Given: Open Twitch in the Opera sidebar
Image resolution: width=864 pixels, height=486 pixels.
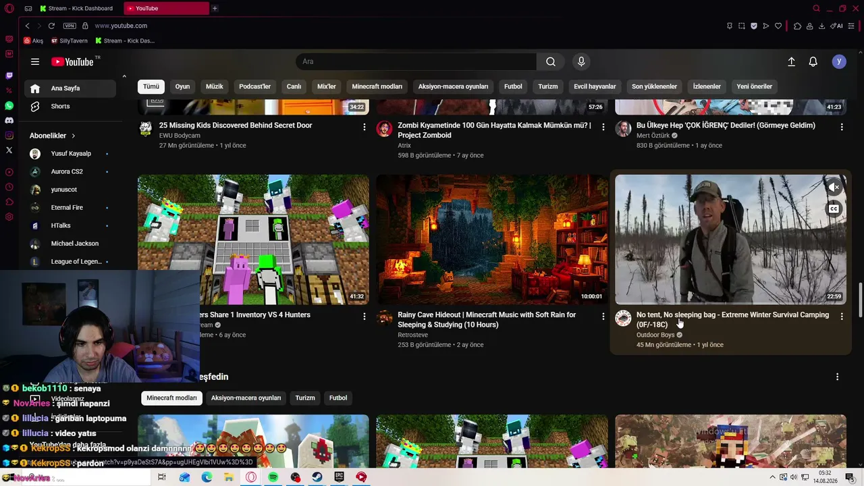Looking at the screenshot, I should pos(9,76).
